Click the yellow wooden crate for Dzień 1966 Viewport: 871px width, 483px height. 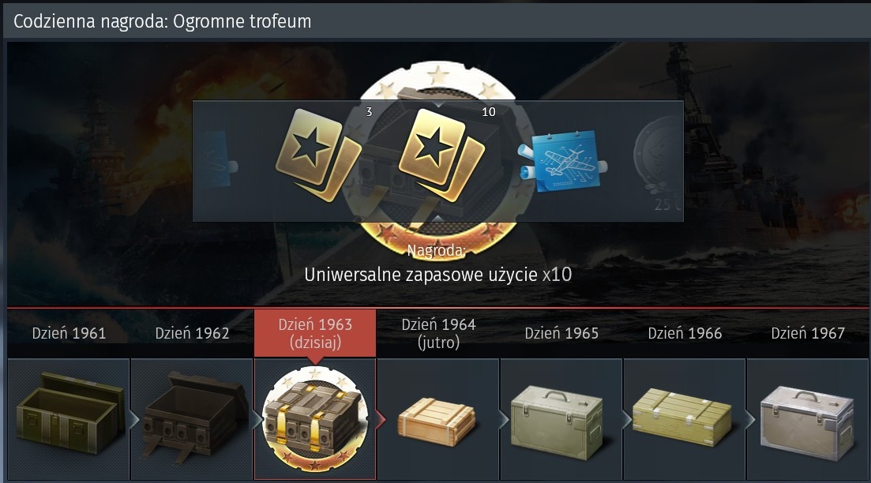pyautogui.click(x=682, y=417)
